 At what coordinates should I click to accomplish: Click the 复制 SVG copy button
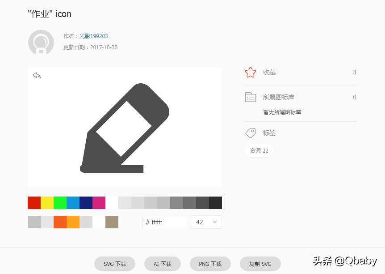[x=260, y=264]
